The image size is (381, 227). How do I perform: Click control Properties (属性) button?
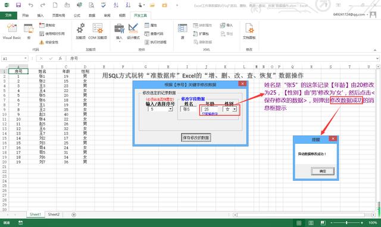(151, 25)
